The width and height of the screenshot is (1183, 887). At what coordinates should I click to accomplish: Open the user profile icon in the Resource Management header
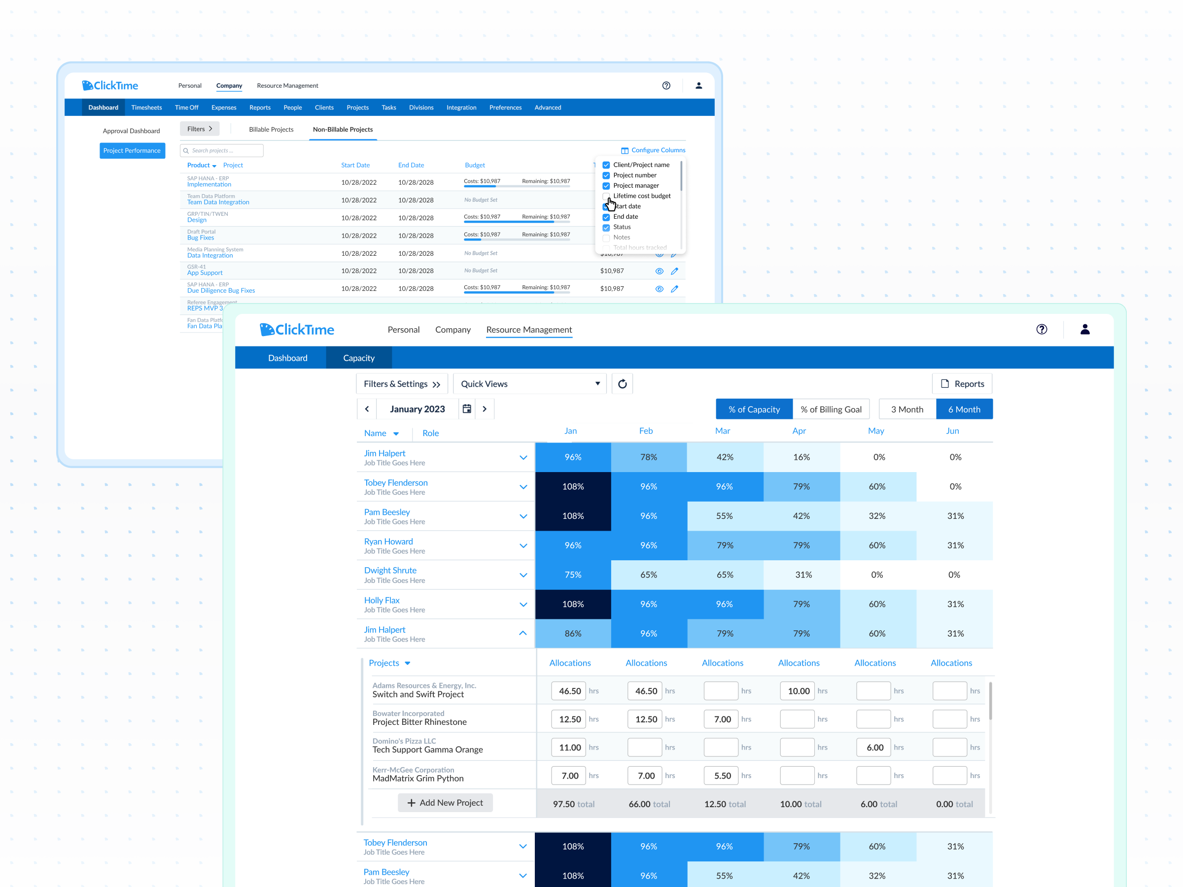(x=1084, y=329)
